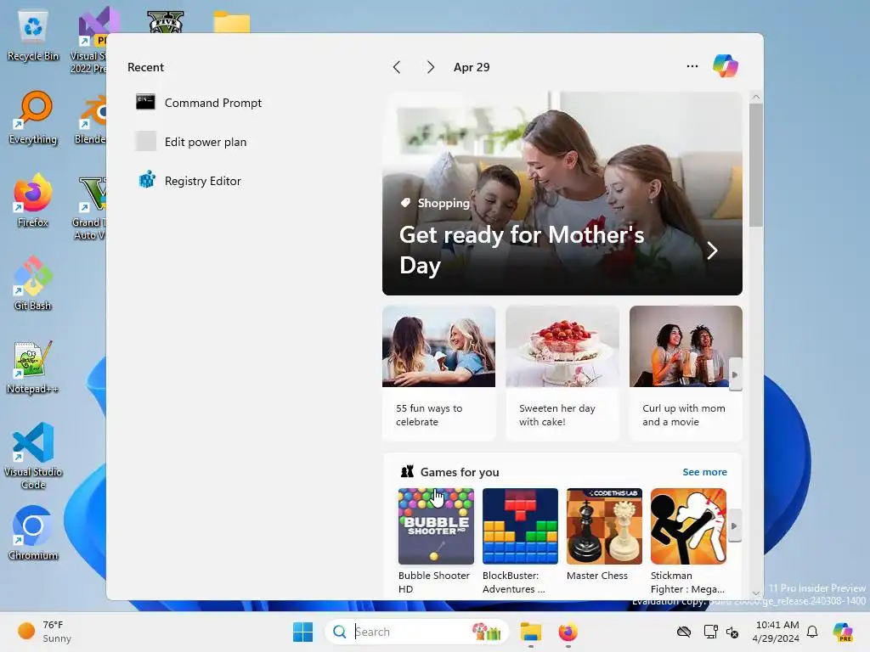Image resolution: width=870 pixels, height=652 pixels.
Task: Click scrollbar down arrow in search panel
Action: point(755,593)
